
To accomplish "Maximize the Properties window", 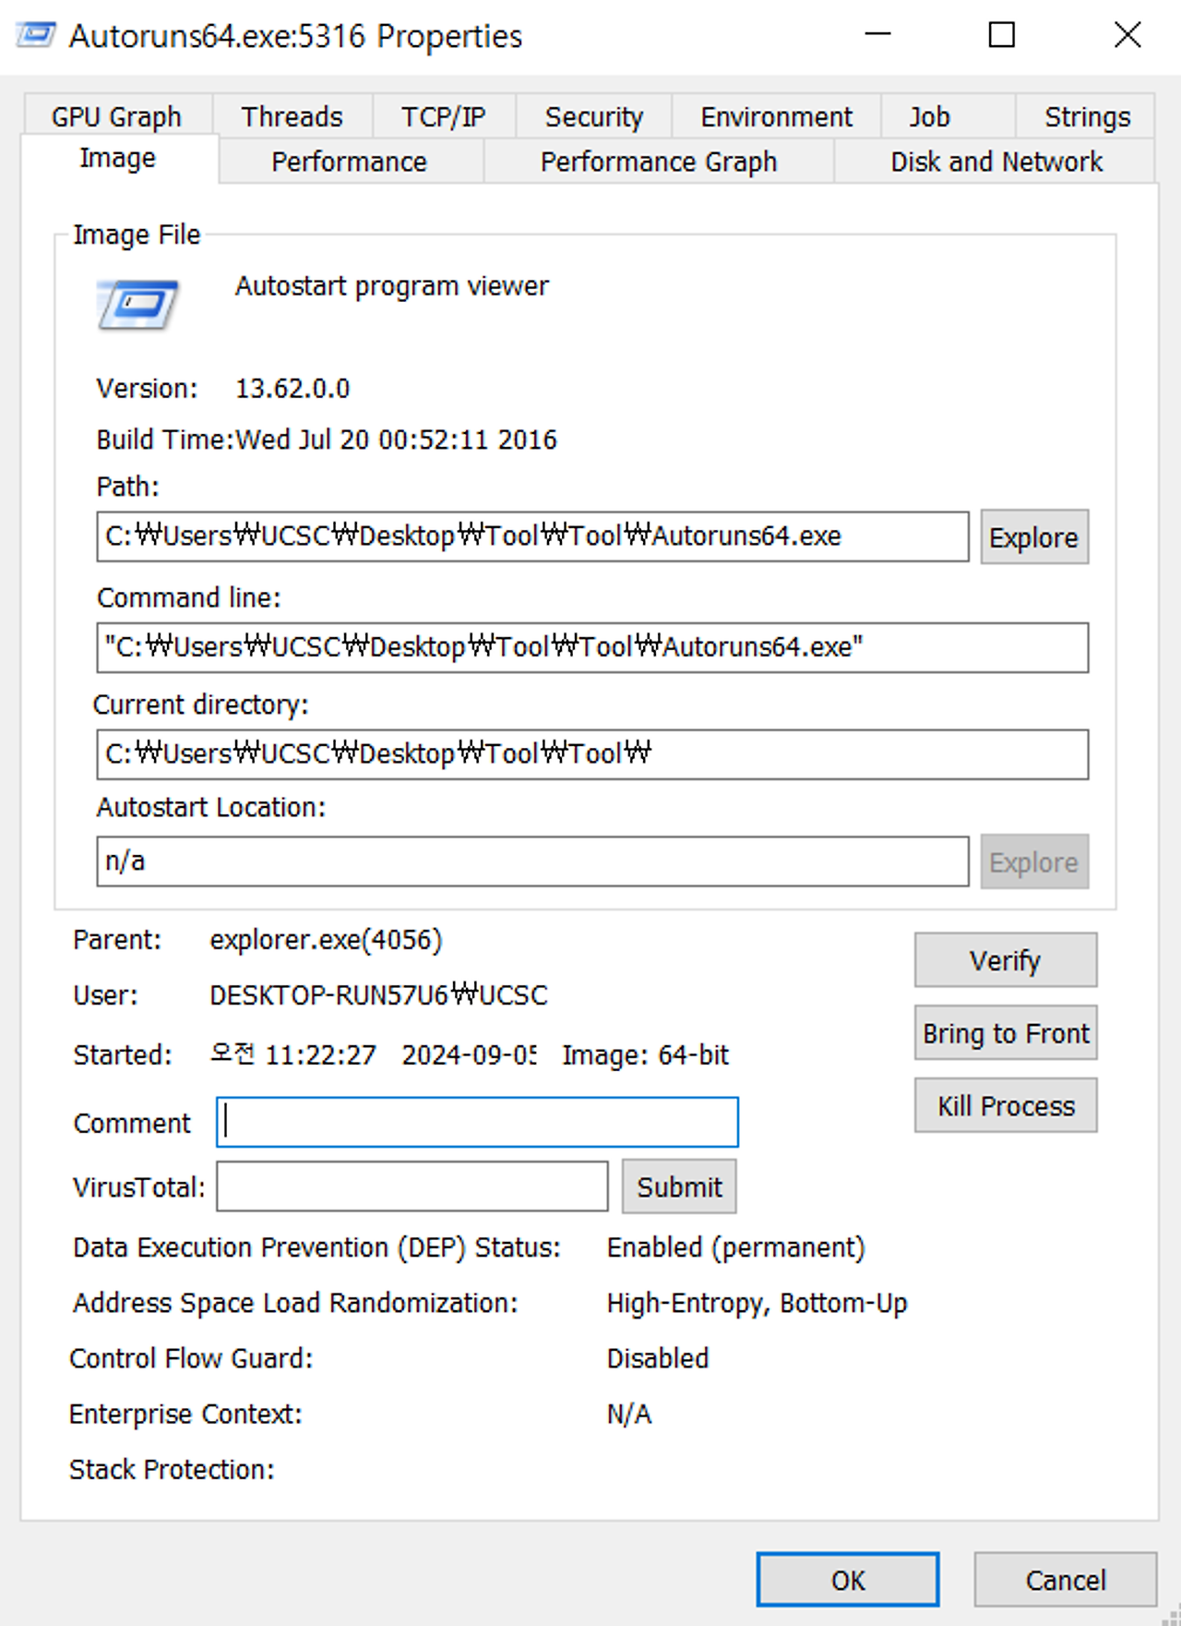I will tap(1002, 35).
